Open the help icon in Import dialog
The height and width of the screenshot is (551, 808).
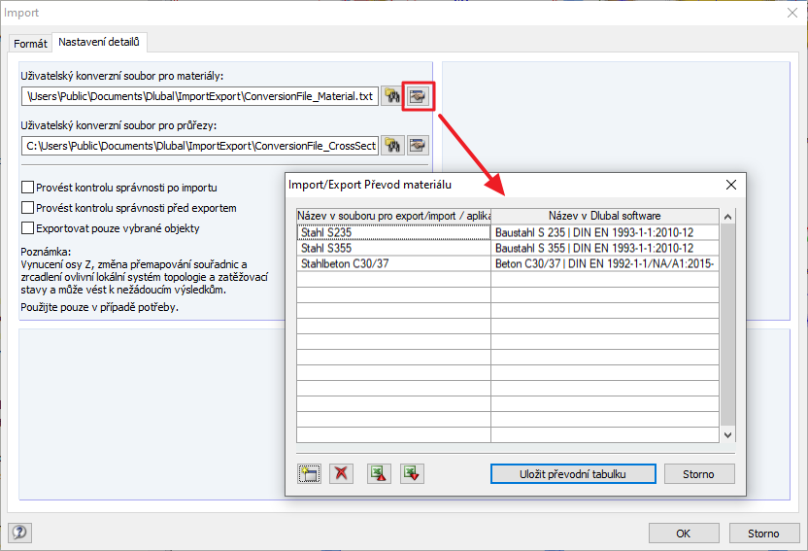[20, 533]
